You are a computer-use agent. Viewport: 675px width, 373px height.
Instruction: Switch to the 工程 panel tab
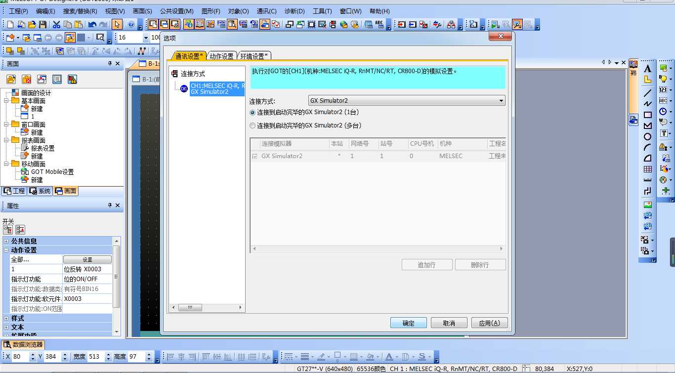point(14,191)
